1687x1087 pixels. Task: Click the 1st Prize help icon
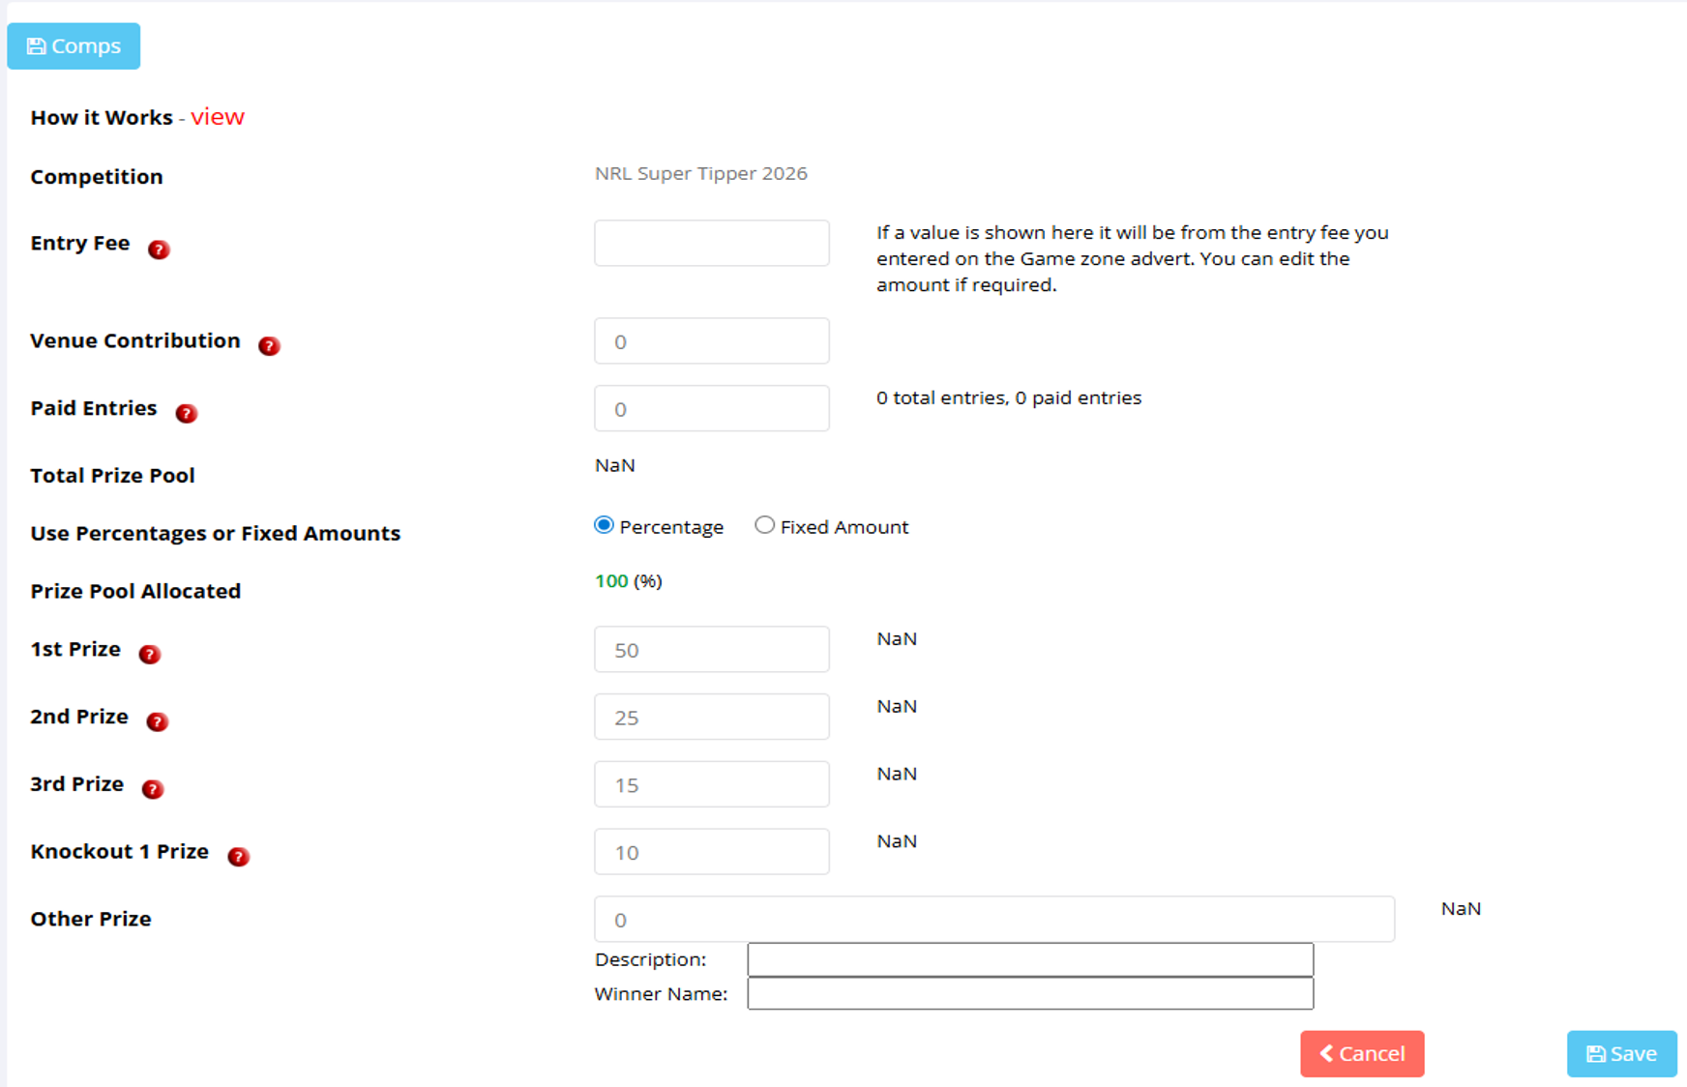(149, 655)
